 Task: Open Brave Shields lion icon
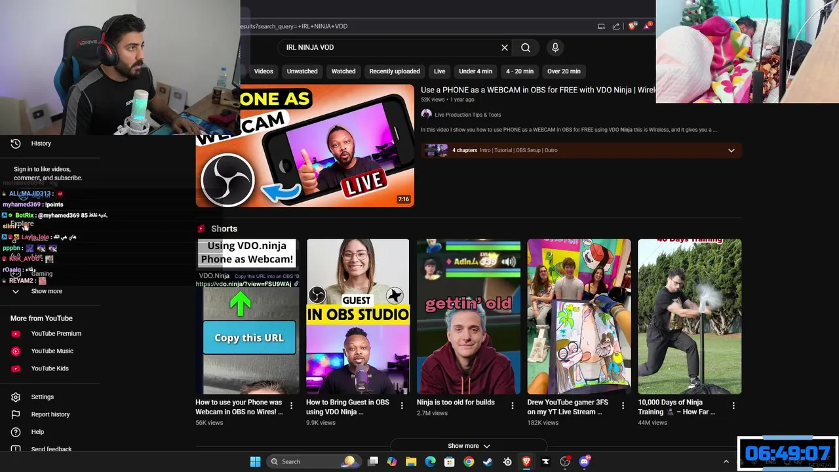point(632,26)
